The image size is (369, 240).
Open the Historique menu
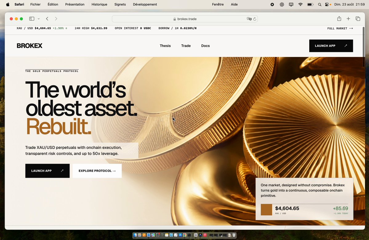tap(99, 4)
